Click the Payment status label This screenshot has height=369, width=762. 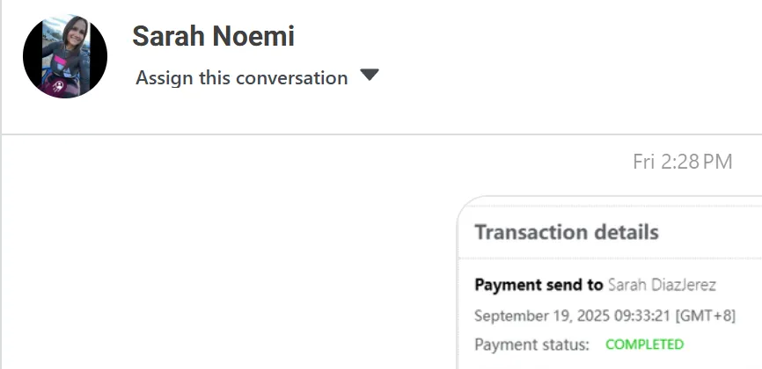[x=531, y=344]
